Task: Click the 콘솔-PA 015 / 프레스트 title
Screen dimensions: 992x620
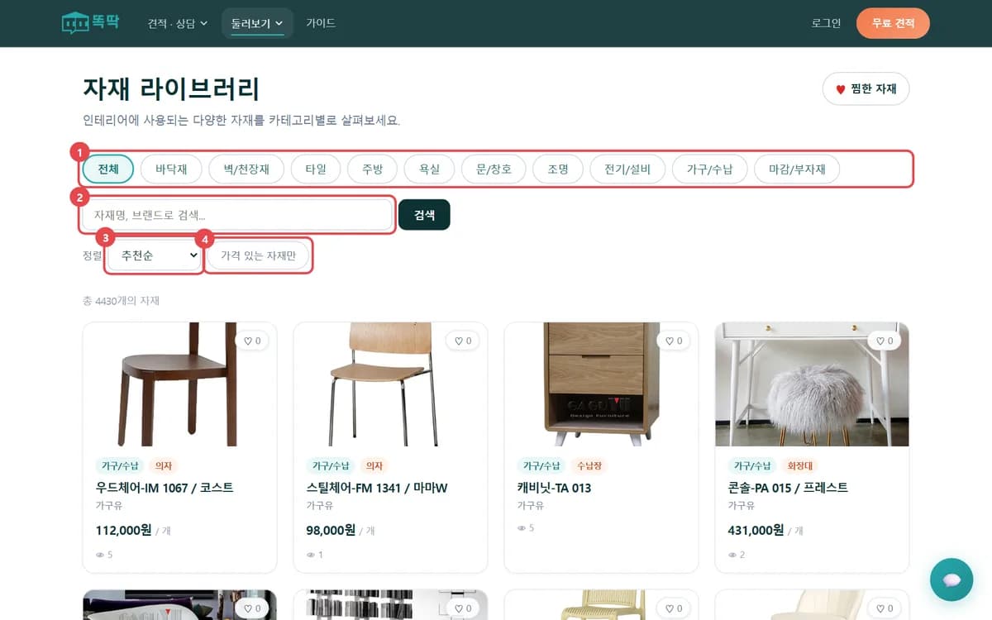Action: pos(788,488)
